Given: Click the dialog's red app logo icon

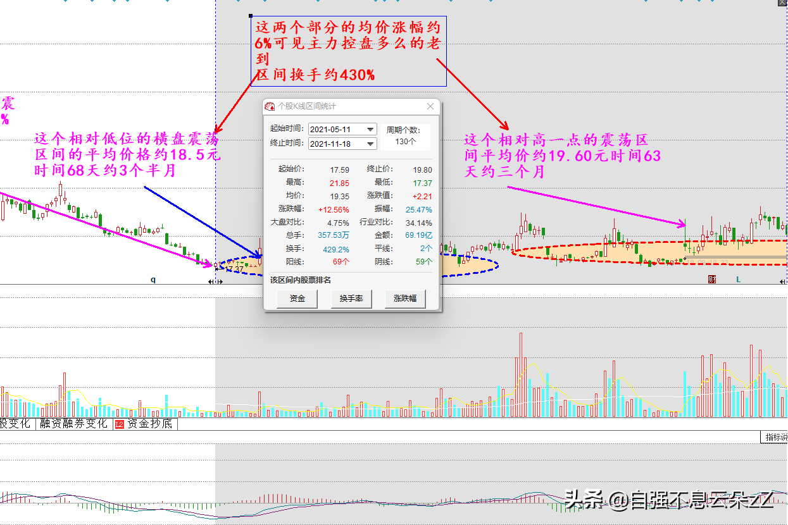Looking at the screenshot, I should tap(270, 107).
